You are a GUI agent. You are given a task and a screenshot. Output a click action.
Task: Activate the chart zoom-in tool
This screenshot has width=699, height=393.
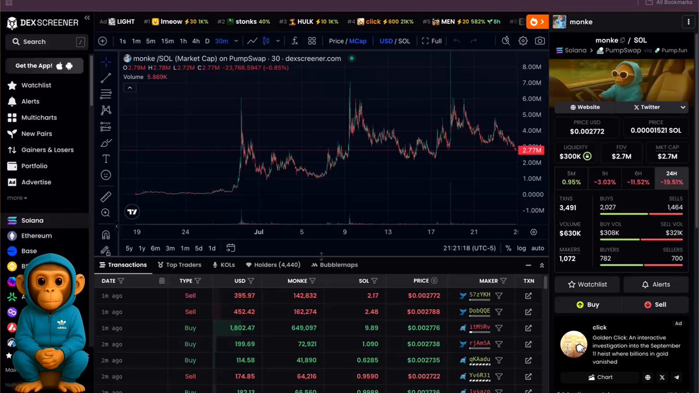coord(106,213)
